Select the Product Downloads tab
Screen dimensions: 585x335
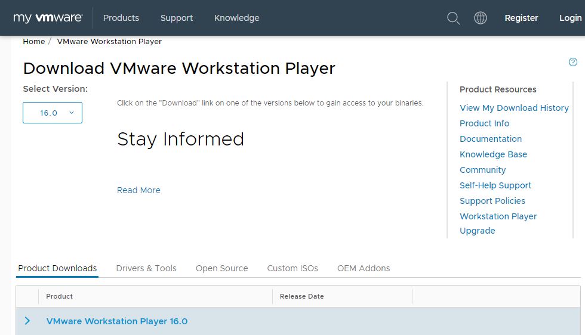[x=57, y=268]
